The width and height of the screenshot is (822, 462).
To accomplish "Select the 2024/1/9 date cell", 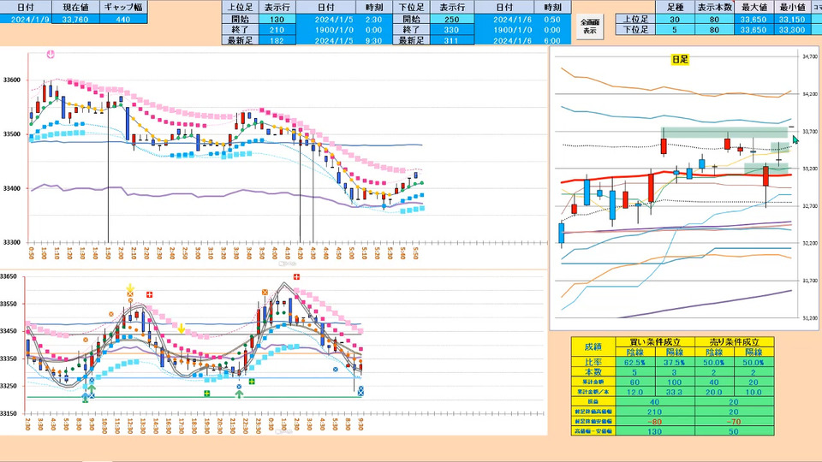I will click(26, 20).
